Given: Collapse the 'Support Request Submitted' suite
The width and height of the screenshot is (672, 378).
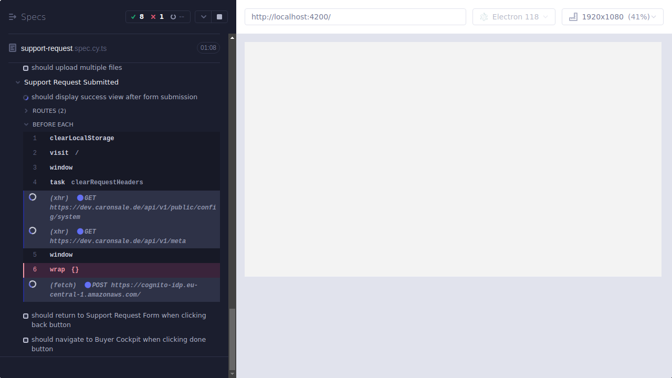Looking at the screenshot, I should click(x=17, y=82).
